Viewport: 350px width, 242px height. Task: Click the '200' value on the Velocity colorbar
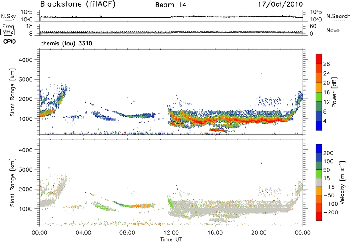point(329,153)
